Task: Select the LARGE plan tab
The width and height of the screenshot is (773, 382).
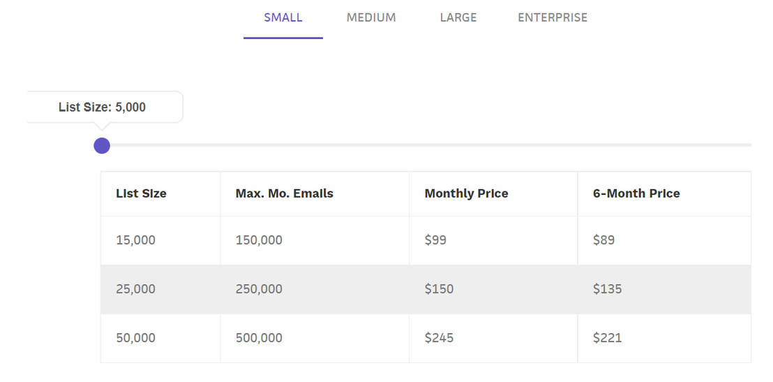Action: (x=458, y=17)
